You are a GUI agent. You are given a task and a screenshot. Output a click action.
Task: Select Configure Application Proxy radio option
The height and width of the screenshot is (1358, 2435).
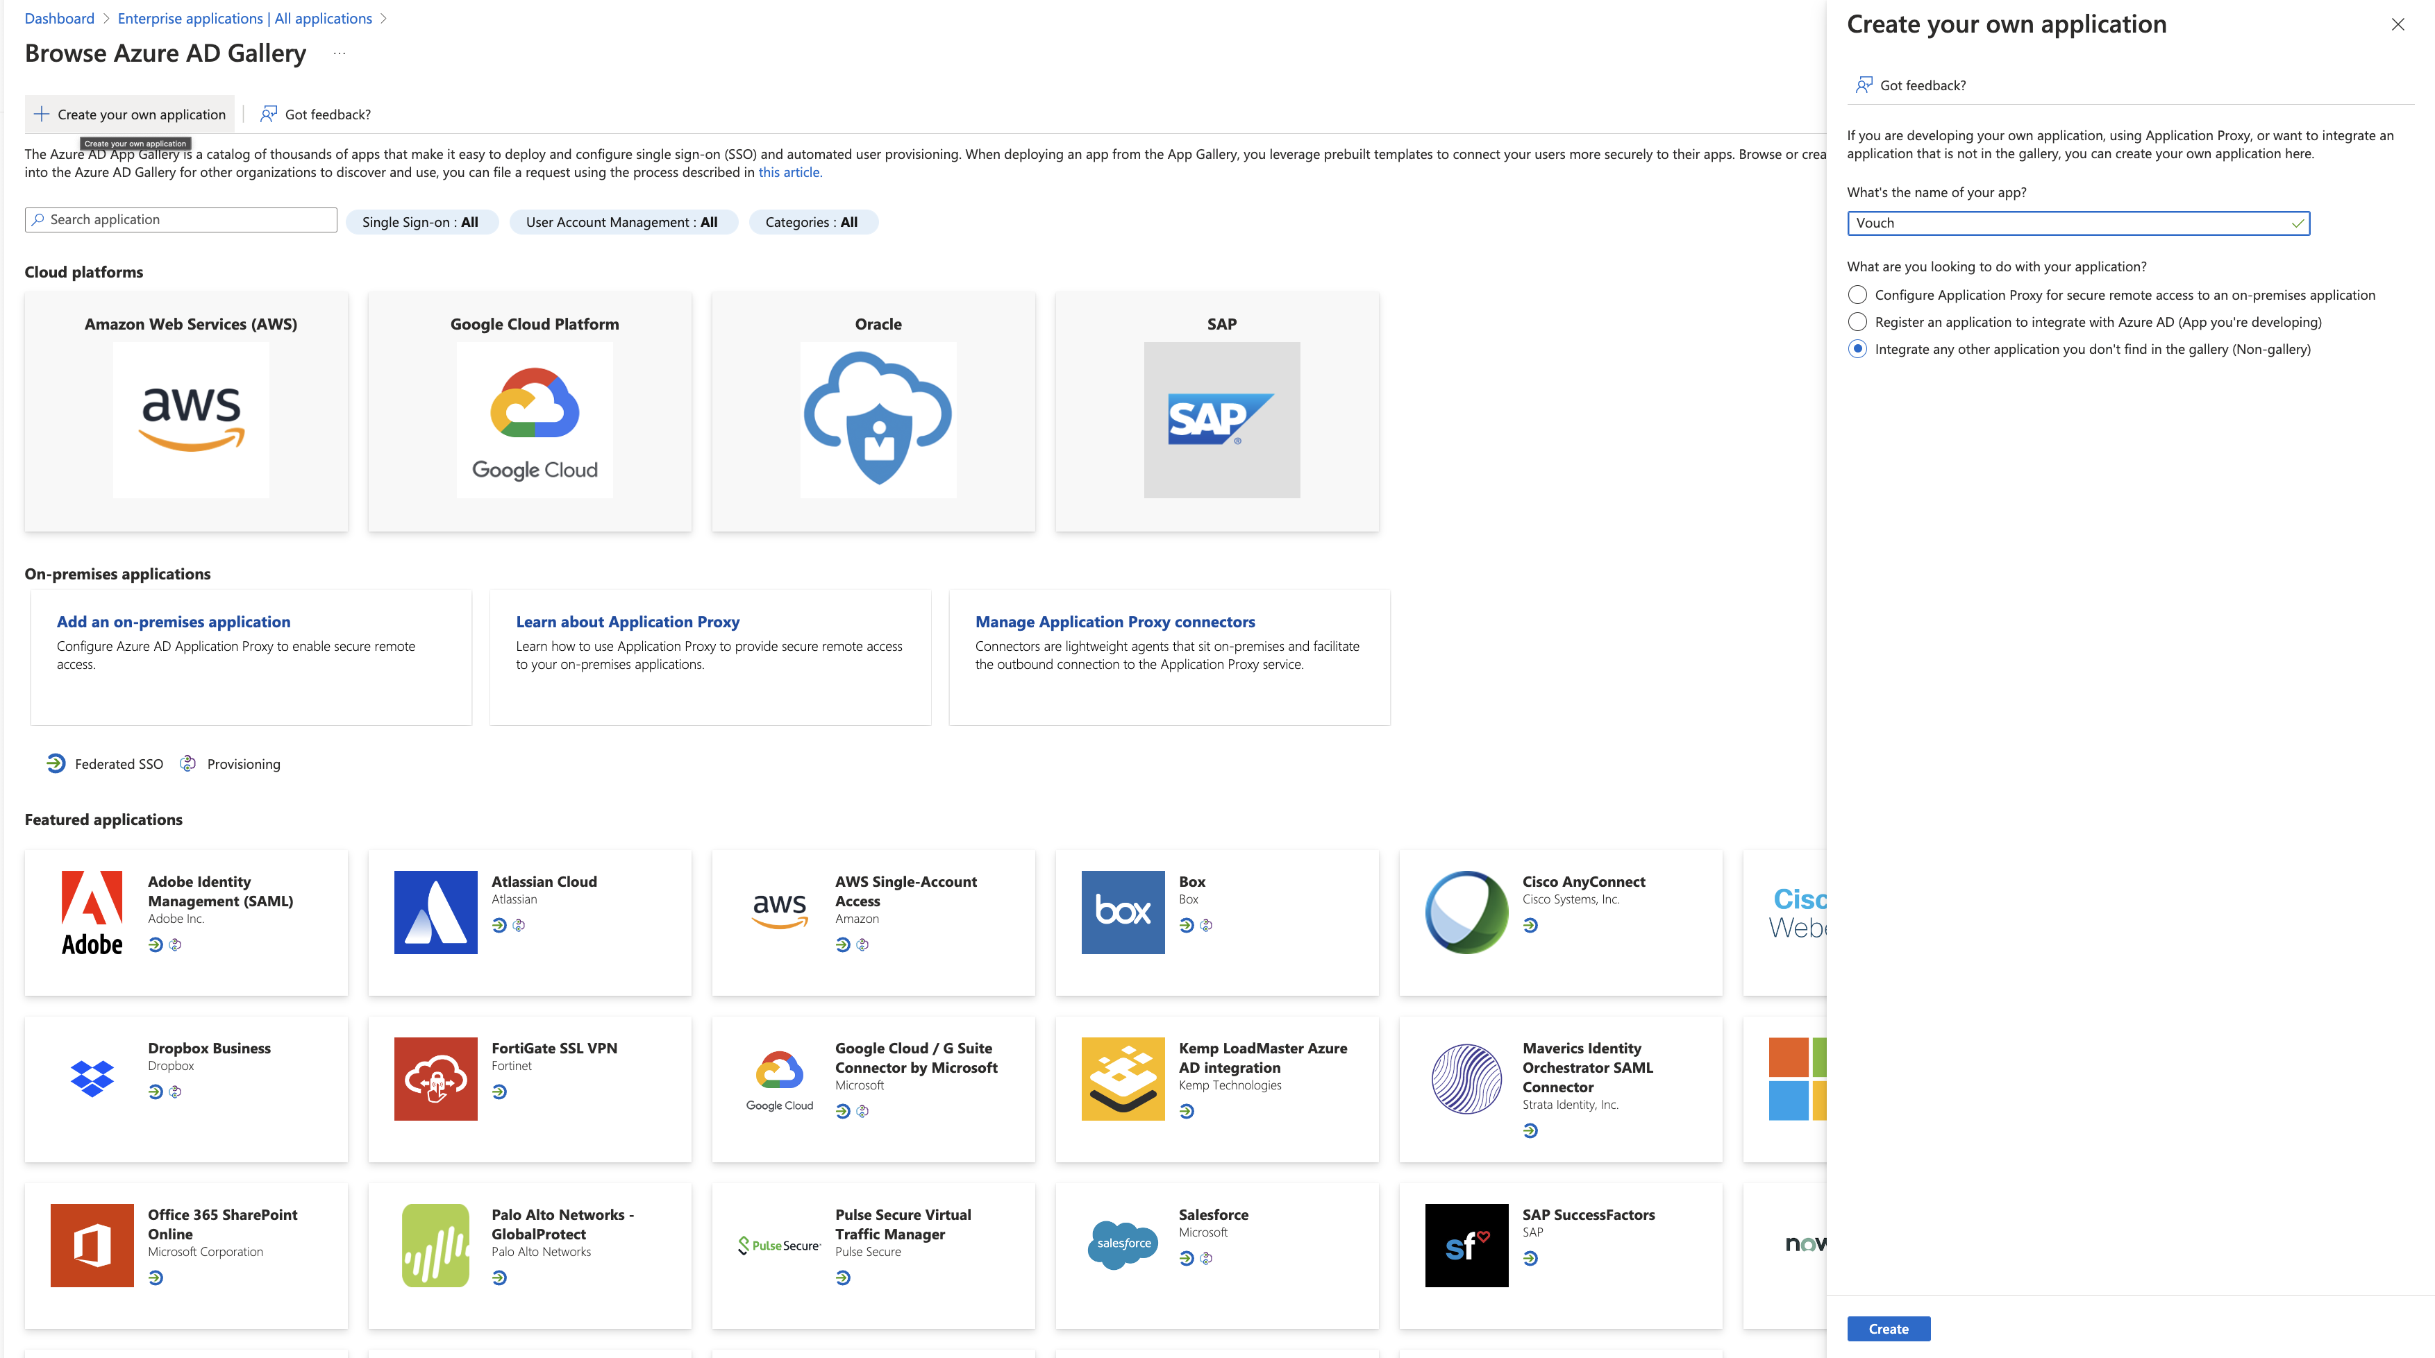1857,295
